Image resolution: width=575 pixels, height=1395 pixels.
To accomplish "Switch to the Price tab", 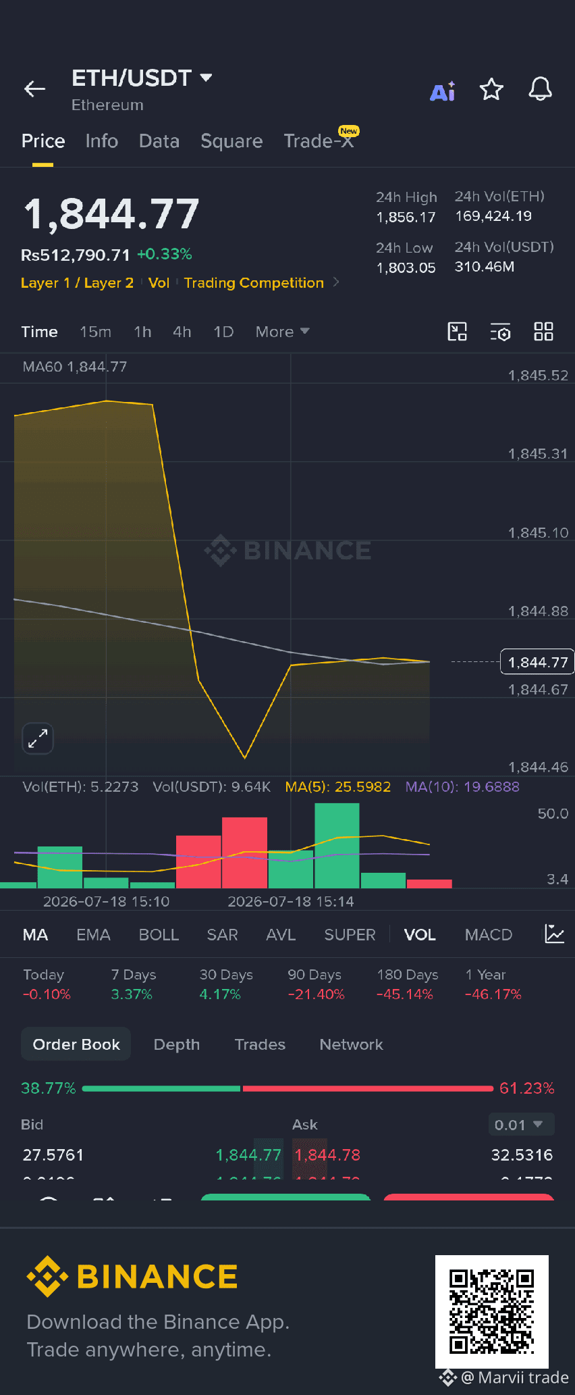I will 43,141.
